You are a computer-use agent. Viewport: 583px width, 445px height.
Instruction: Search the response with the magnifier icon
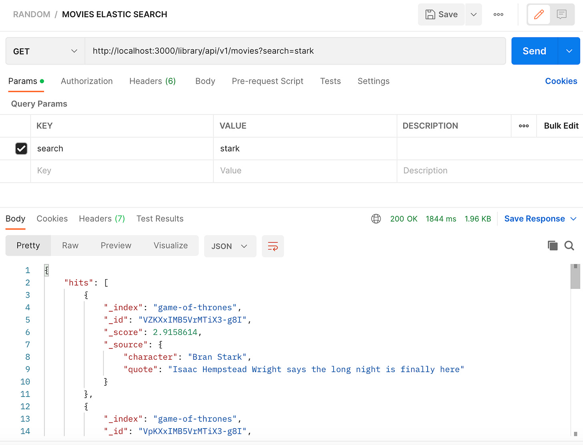[569, 246]
